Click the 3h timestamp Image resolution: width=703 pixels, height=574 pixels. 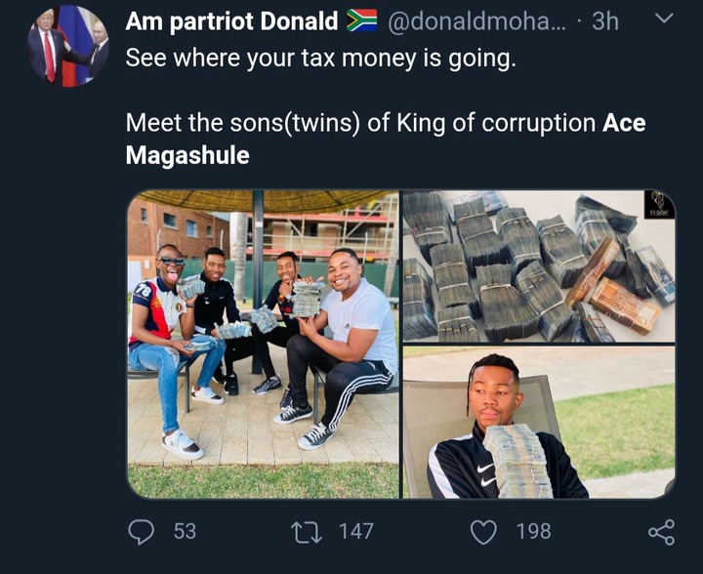point(605,20)
